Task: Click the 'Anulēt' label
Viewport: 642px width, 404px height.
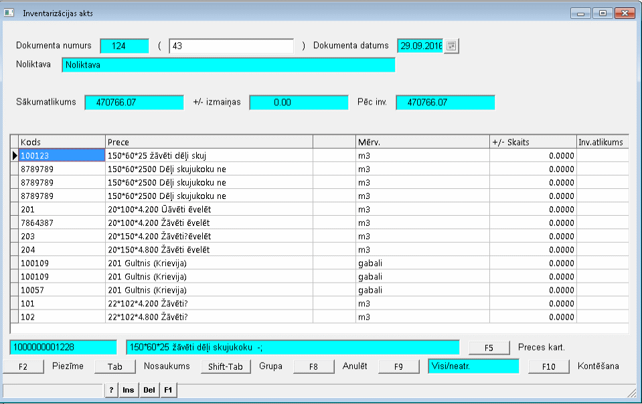Action: tap(355, 366)
